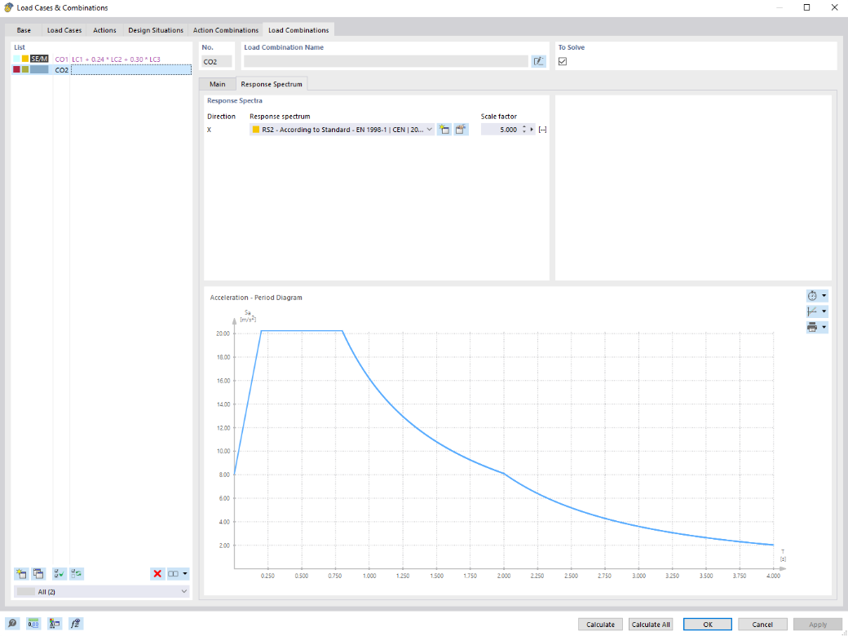Open the units and decimal places icon
This screenshot has height=636, width=848.
pyautogui.click(x=33, y=624)
